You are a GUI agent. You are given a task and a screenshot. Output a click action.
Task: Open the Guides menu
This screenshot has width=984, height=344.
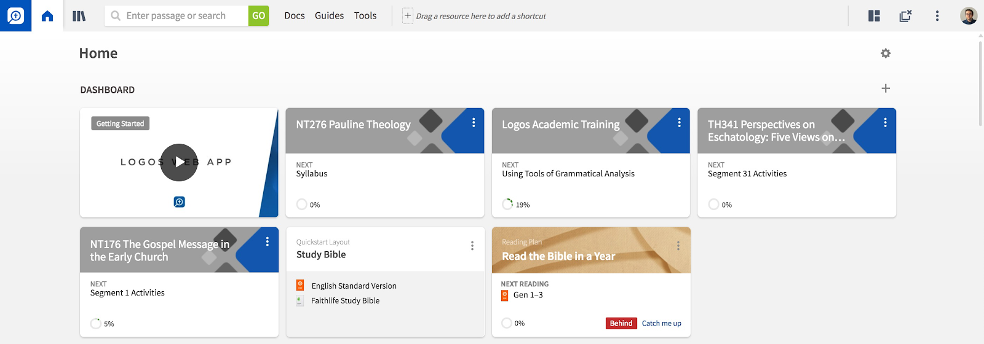click(x=329, y=16)
